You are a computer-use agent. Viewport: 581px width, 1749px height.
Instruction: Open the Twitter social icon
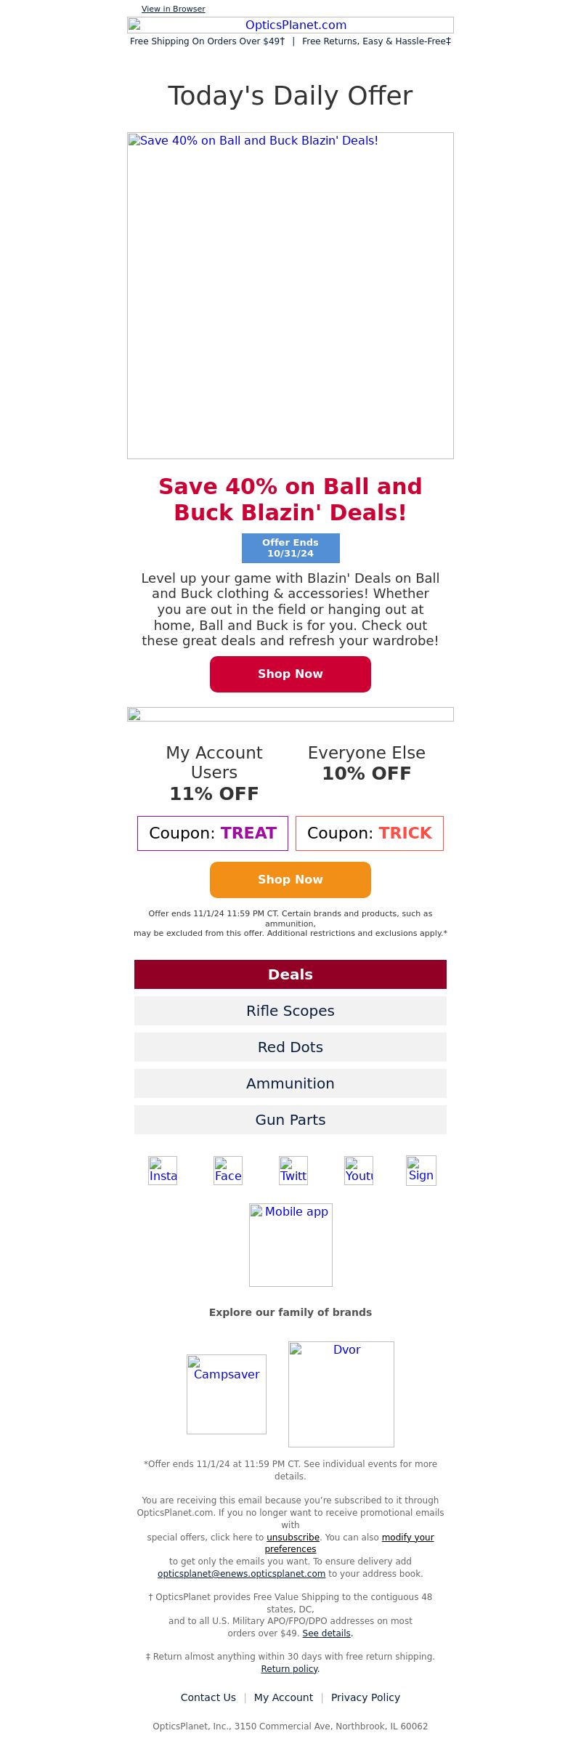293,1171
